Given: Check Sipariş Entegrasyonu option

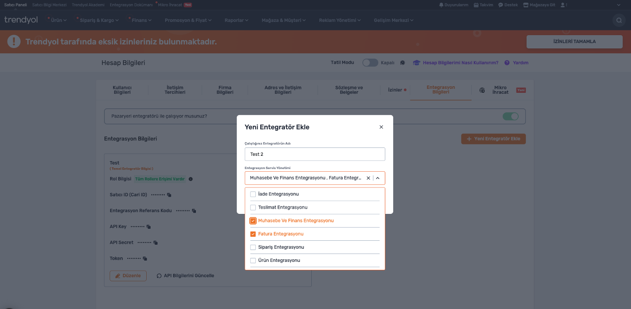Looking at the screenshot, I should [x=253, y=247].
